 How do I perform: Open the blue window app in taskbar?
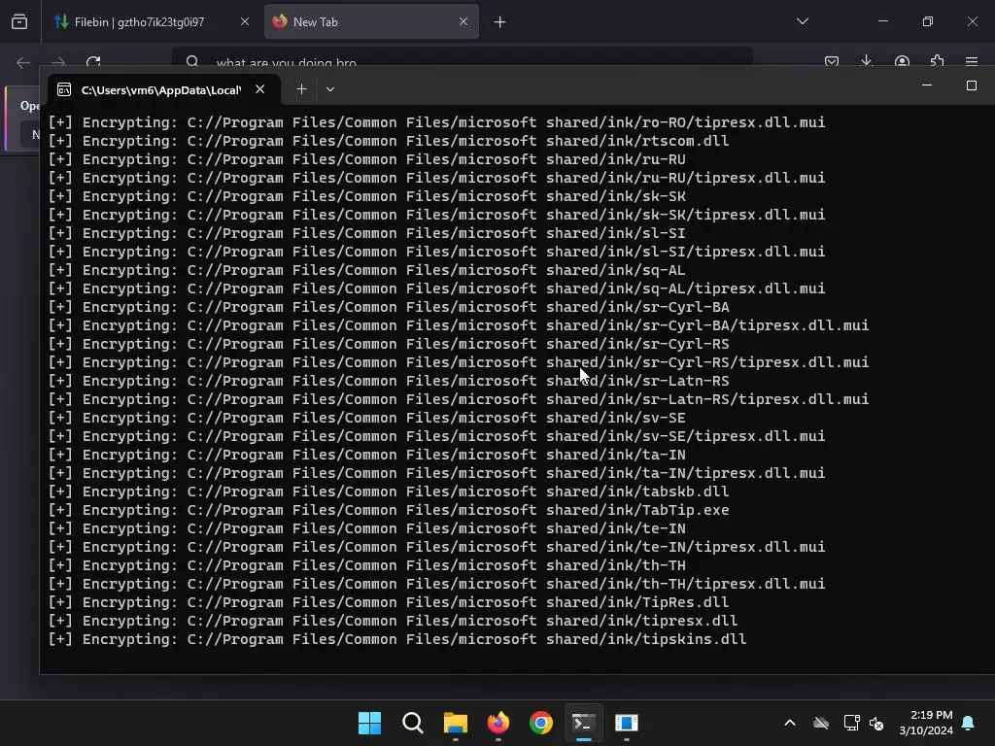(x=627, y=723)
